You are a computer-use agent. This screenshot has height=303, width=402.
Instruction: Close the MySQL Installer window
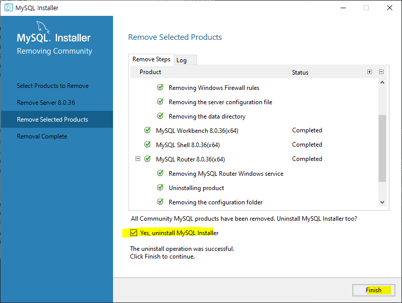pos(389,8)
